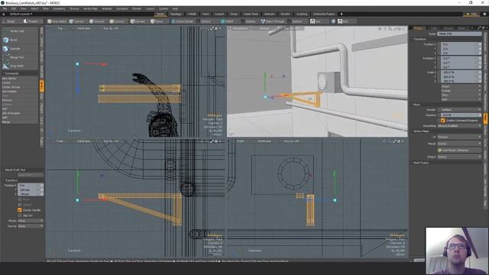Select the Vertex Tool in the left panel

pos(20,31)
